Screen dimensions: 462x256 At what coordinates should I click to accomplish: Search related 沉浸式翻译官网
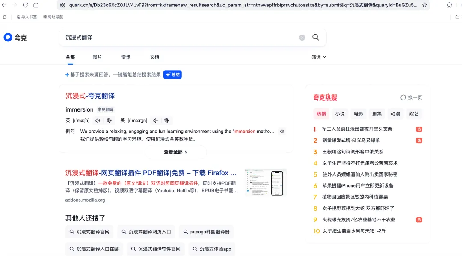(89, 232)
